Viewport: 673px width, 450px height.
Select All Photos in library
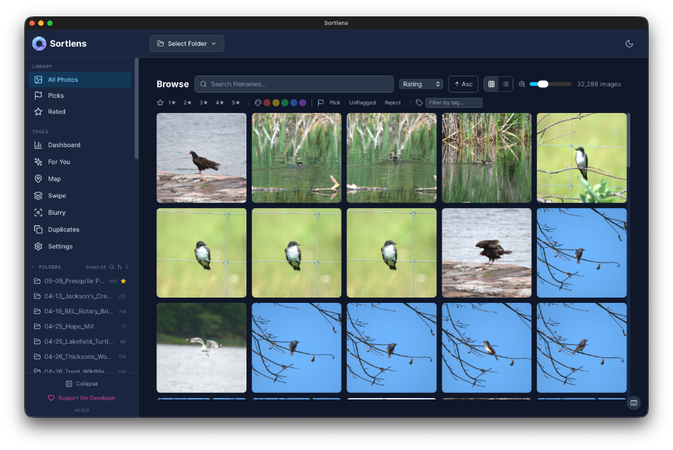[80, 79]
